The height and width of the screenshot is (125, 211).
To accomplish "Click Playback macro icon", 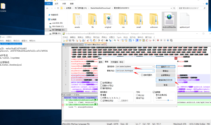I will [x=165, y=40].
